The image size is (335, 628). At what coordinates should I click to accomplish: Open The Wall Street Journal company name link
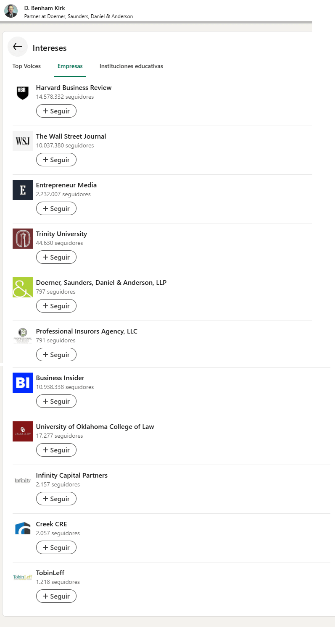[x=71, y=137]
